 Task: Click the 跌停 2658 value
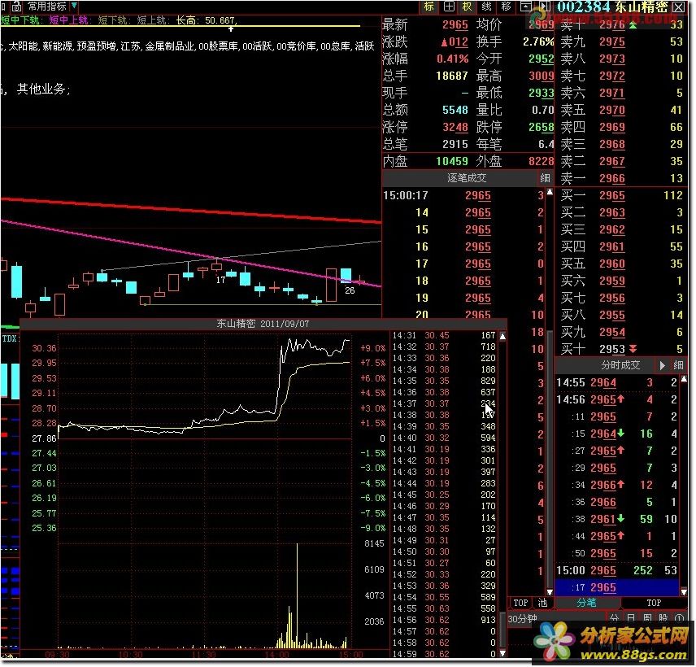[541, 128]
